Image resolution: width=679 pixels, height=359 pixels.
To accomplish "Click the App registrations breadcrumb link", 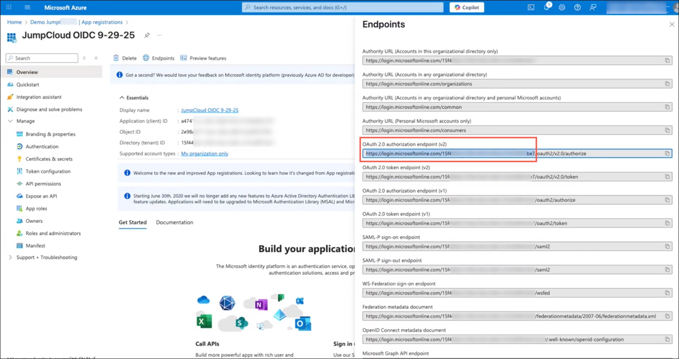I will point(102,22).
